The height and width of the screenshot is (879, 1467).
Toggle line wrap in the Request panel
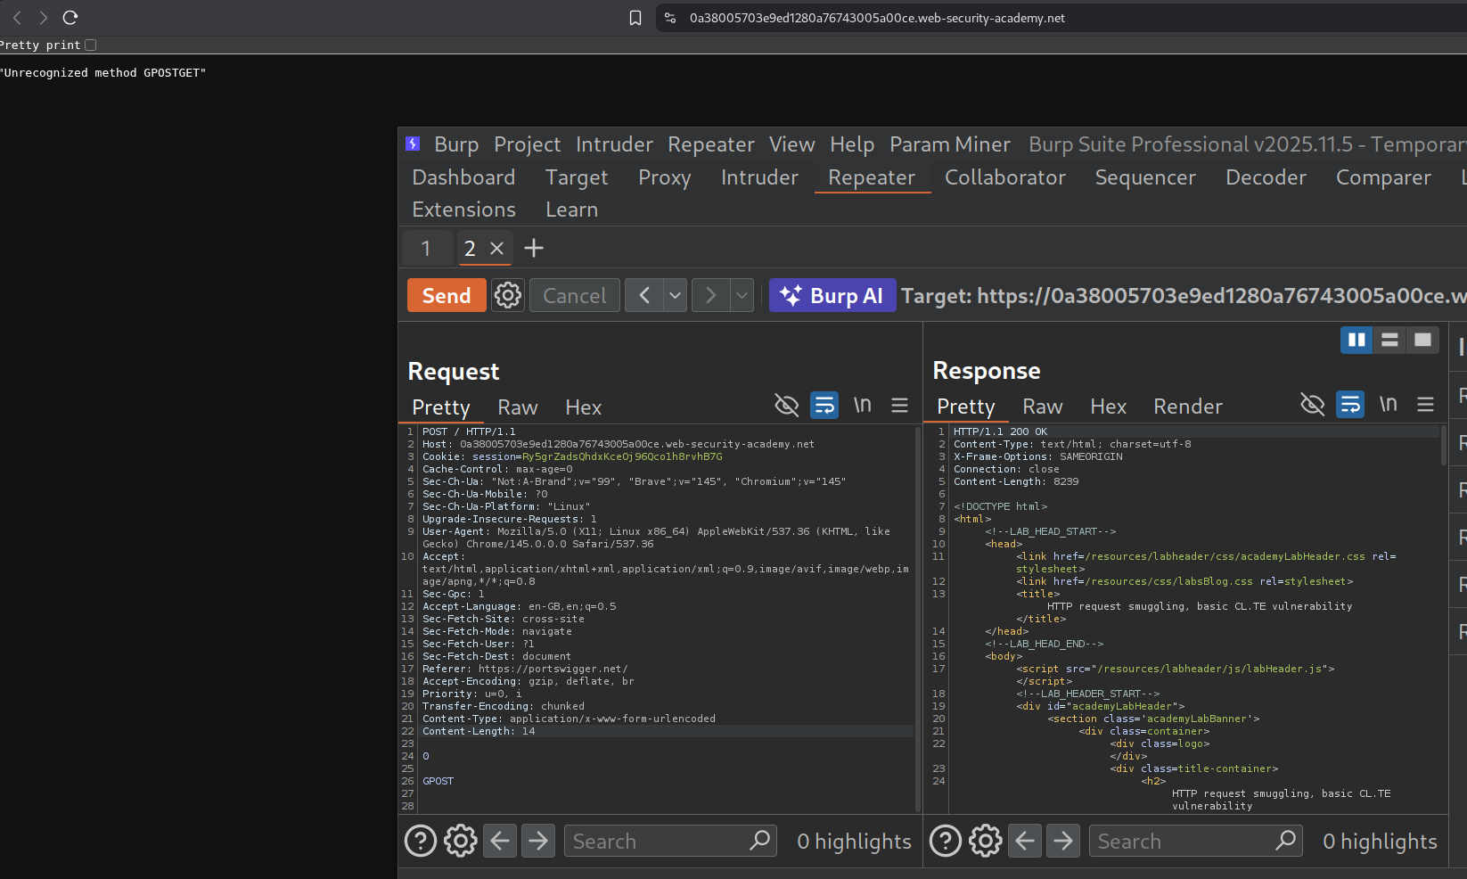coord(824,406)
